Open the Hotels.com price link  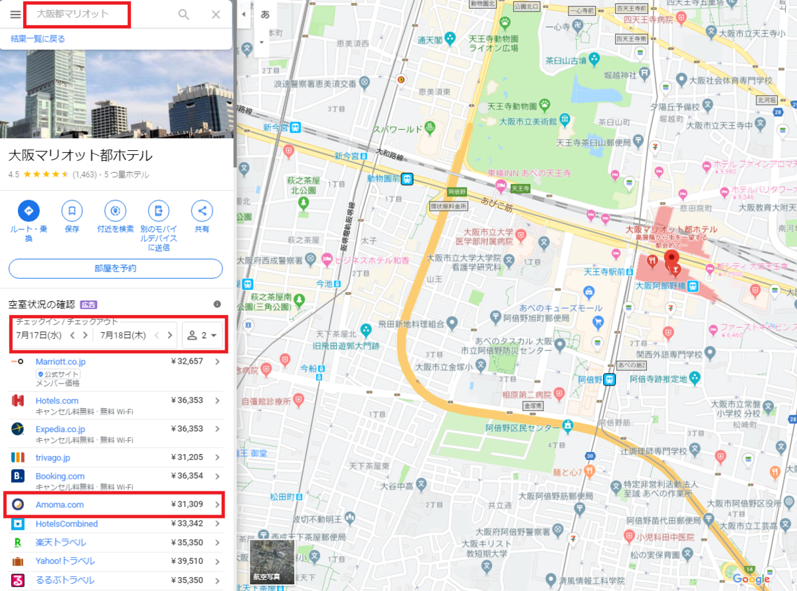coord(57,401)
